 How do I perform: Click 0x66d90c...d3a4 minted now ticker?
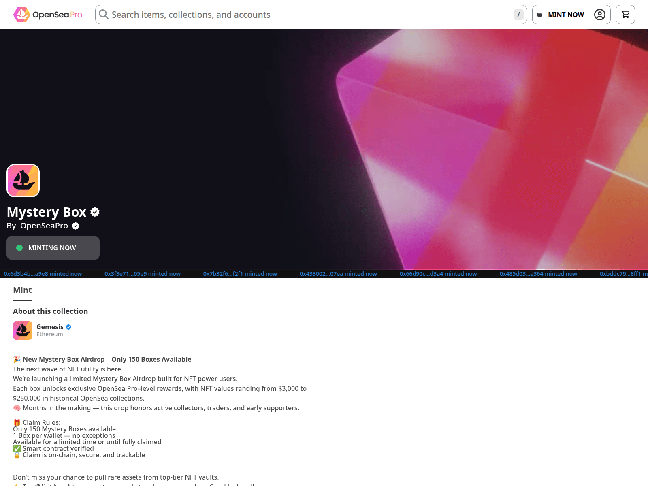pyautogui.click(x=438, y=274)
